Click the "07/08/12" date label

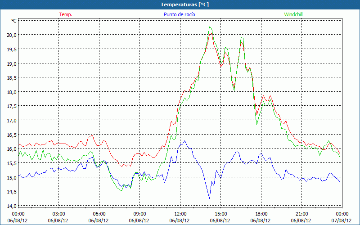(341, 220)
